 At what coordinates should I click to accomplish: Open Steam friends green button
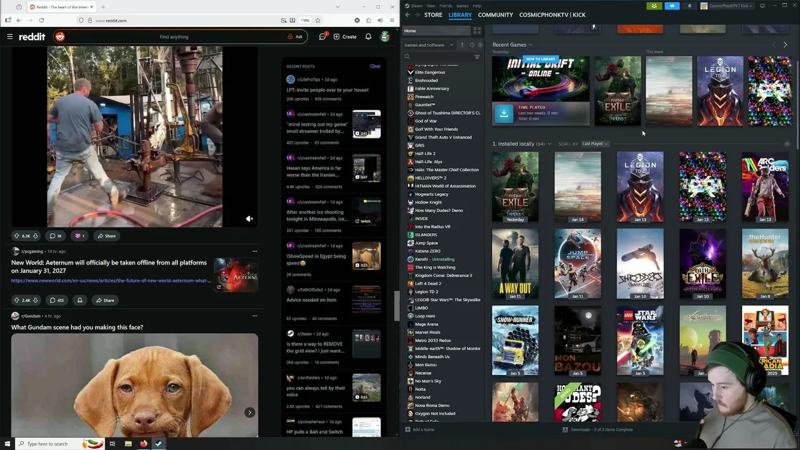click(x=654, y=6)
